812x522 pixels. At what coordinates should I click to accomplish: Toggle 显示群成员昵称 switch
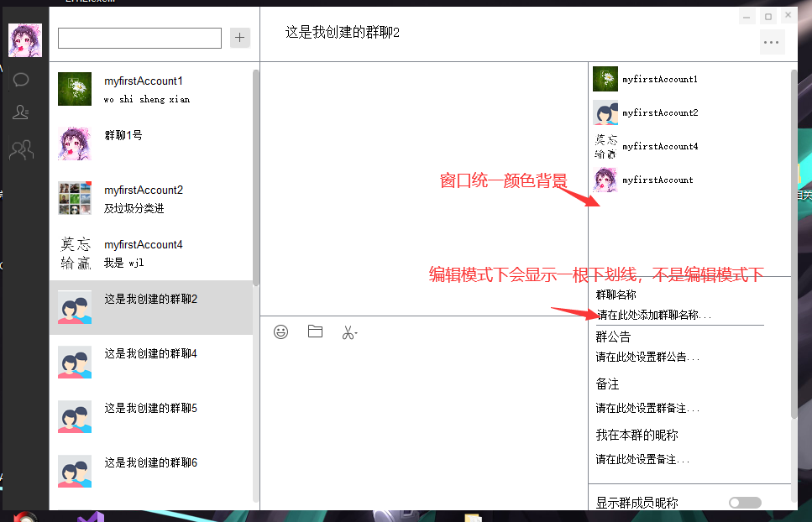[x=745, y=503]
